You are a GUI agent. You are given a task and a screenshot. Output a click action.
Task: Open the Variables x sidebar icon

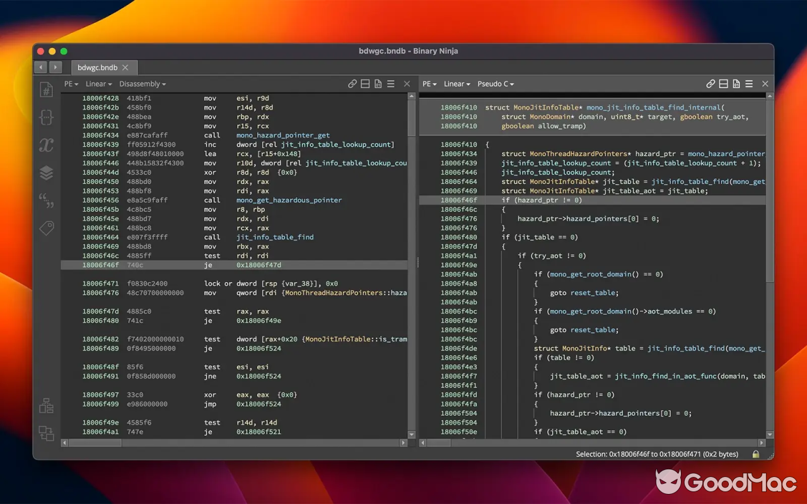point(46,146)
